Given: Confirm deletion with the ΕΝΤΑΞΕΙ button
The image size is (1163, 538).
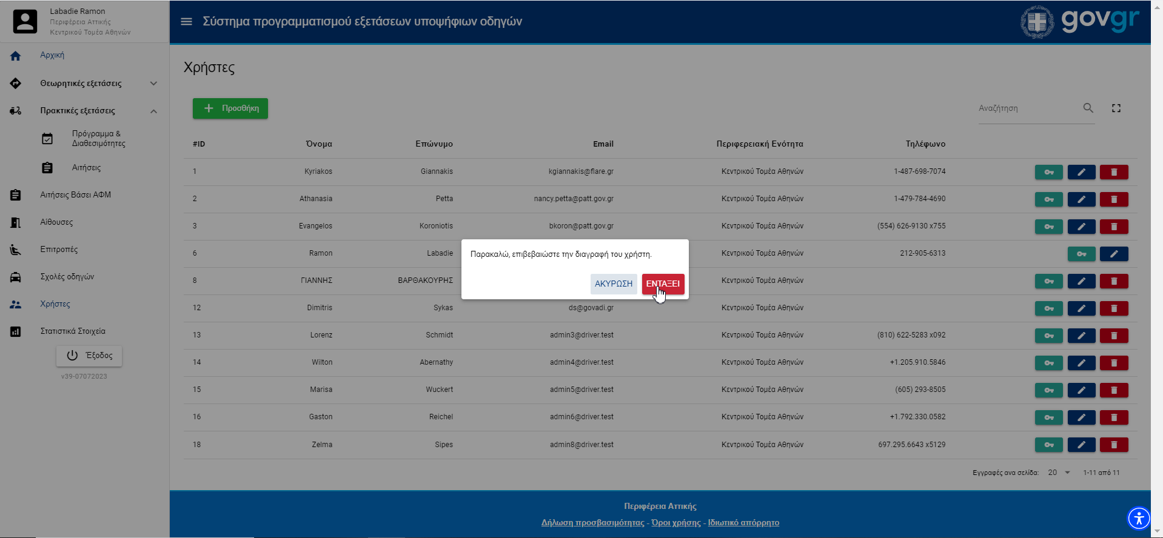Looking at the screenshot, I should (x=663, y=284).
